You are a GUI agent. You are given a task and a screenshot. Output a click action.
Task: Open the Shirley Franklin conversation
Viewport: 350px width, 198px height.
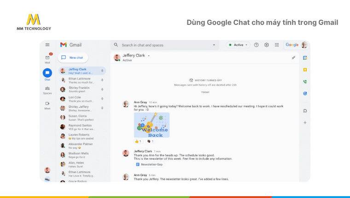(82, 89)
